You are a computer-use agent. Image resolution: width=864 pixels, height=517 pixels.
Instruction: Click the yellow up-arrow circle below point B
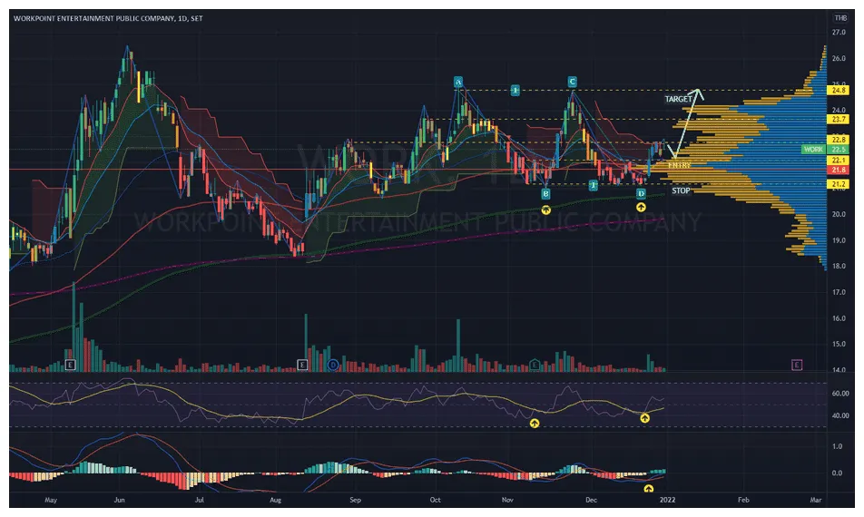click(x=545, y=210)
